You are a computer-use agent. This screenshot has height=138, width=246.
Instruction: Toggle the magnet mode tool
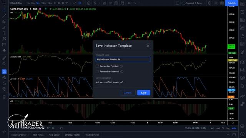(x=4, y=72)
